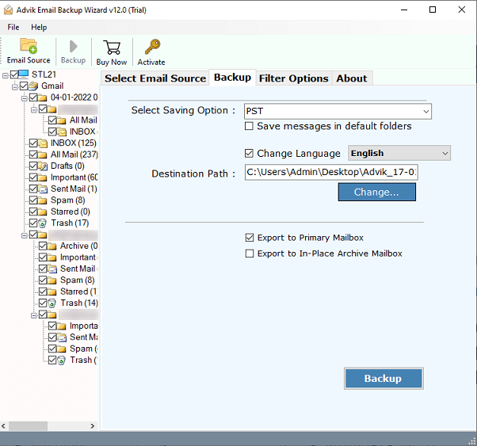The image size is (477, 446).
Task: Click the Destination Path text field
Action: (331, 172)
